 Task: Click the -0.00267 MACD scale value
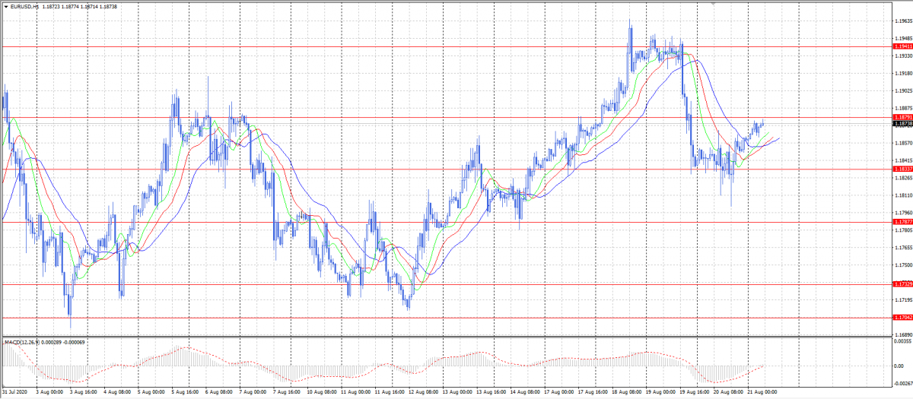[x=902, y=384]
